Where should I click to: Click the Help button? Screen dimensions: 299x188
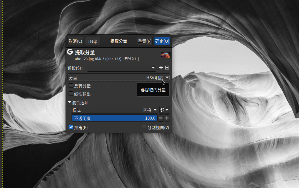[93, 41]
